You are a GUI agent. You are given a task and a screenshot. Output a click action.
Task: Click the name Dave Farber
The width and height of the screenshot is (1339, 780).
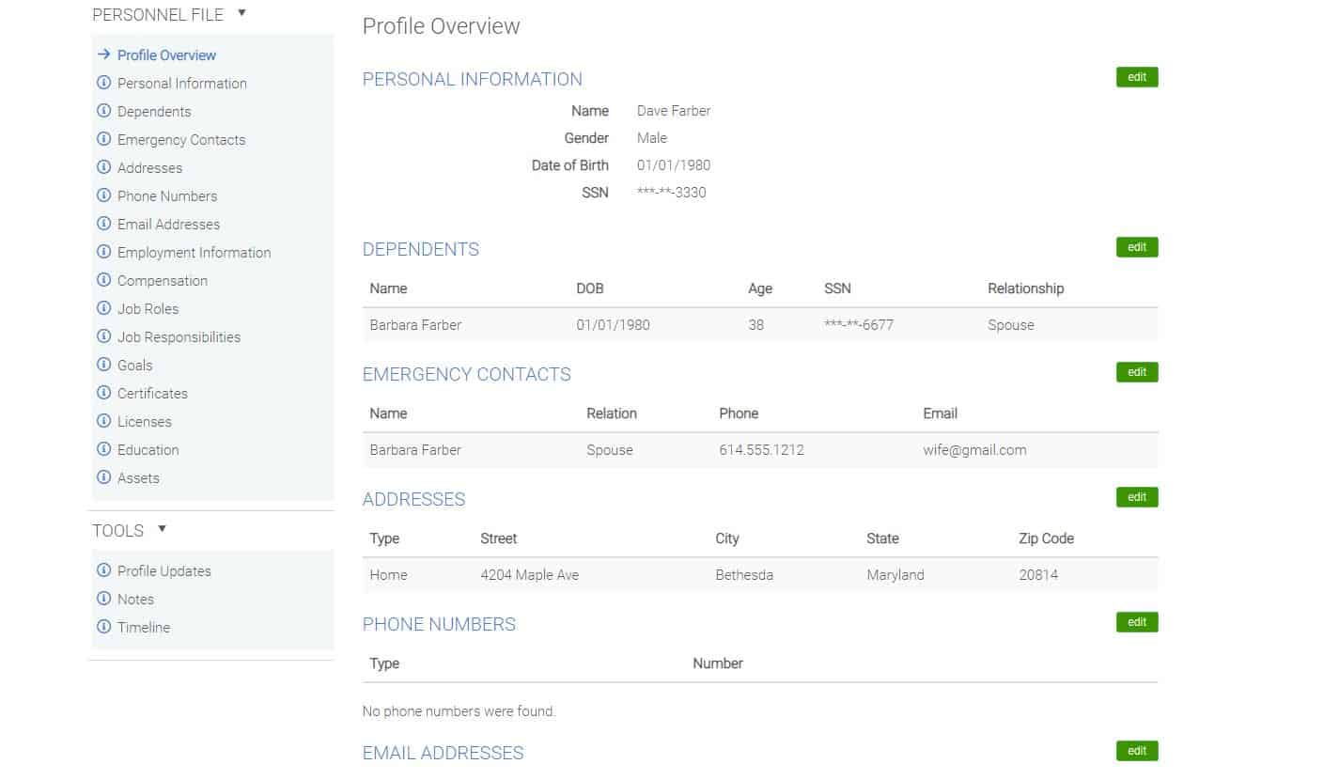pos(674,111)
